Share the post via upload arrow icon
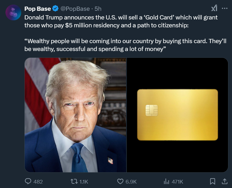This screenshot has height=188, width=232. [225, 181]
